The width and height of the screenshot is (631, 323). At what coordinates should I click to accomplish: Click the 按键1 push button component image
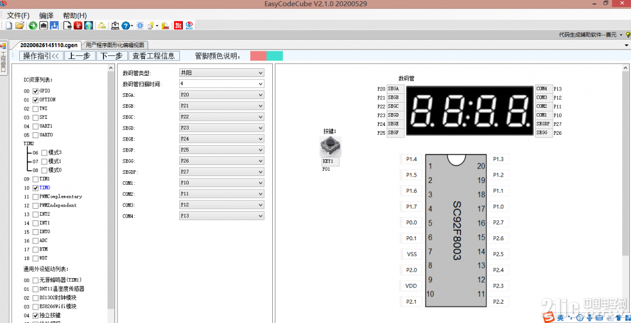330,147
